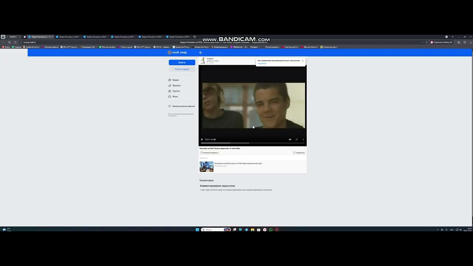Screen dimensions: 473x266
Task: Open the Главная bookmark
Action: (x=16, y=47)
